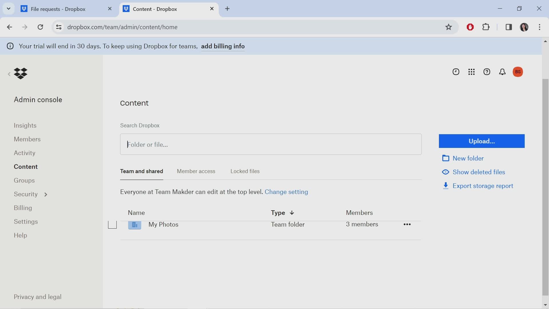549x309 pixels.
Task: Switch to the Locked files tab
Action: click(x=245, y=171)
